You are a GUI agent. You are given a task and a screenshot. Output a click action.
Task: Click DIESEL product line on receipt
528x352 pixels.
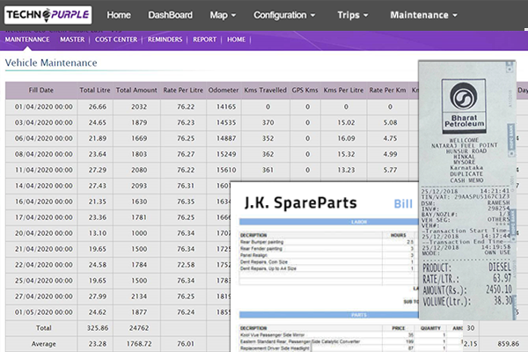466,268
